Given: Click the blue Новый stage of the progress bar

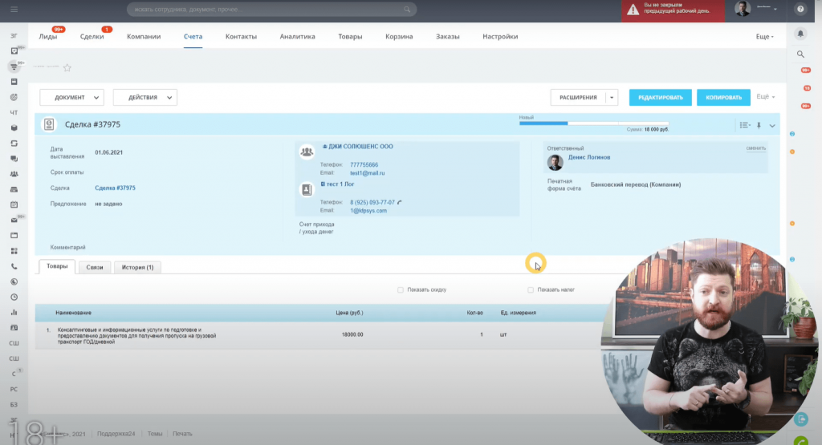Looking at the screenshot, I should pos(543,123).
